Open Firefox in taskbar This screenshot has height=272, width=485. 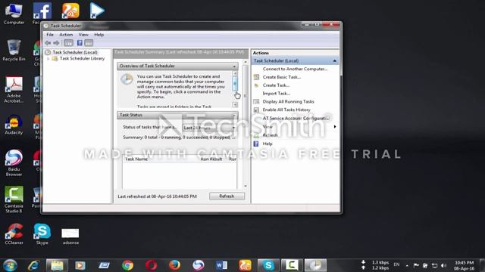click(174, 265)
